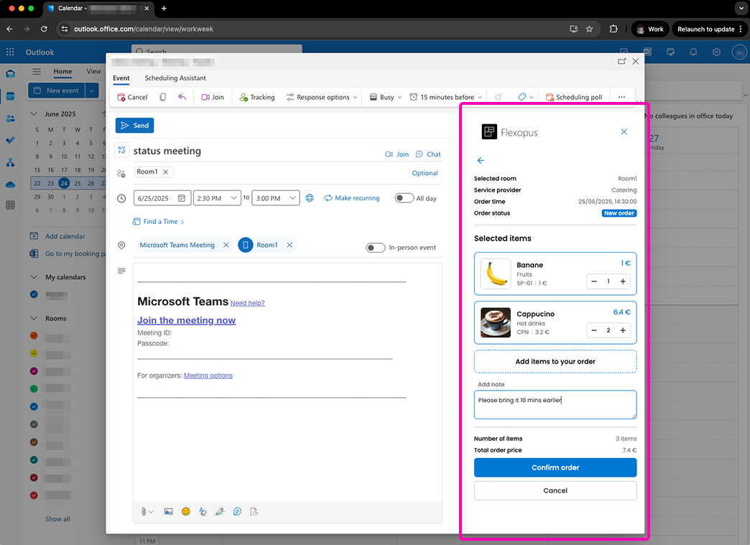Click Cancel in the Flexopus panel
The height and width of the screenshot is (545, 750).
point(555,490)
